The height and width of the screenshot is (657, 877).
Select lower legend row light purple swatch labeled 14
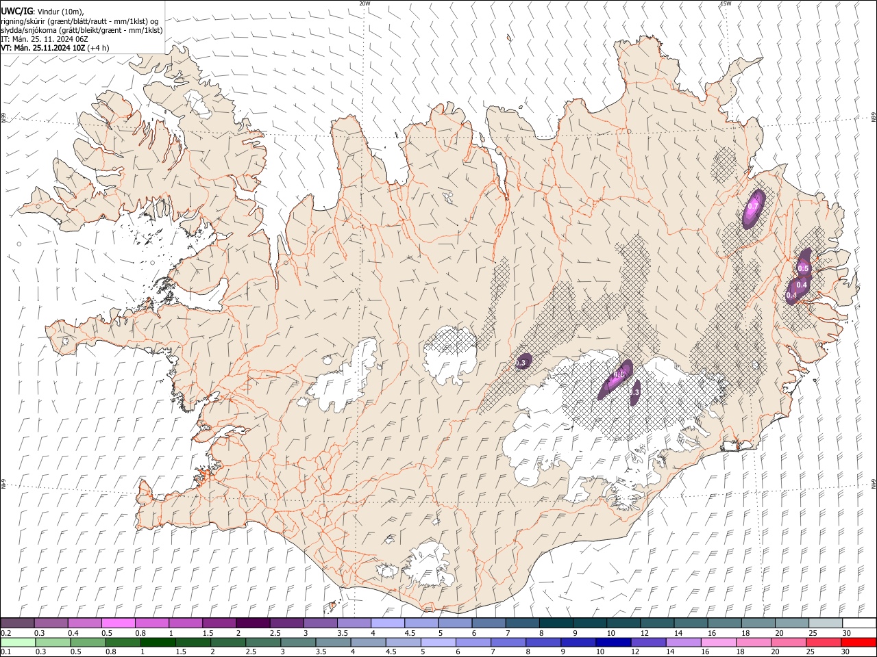coord(684,642)
